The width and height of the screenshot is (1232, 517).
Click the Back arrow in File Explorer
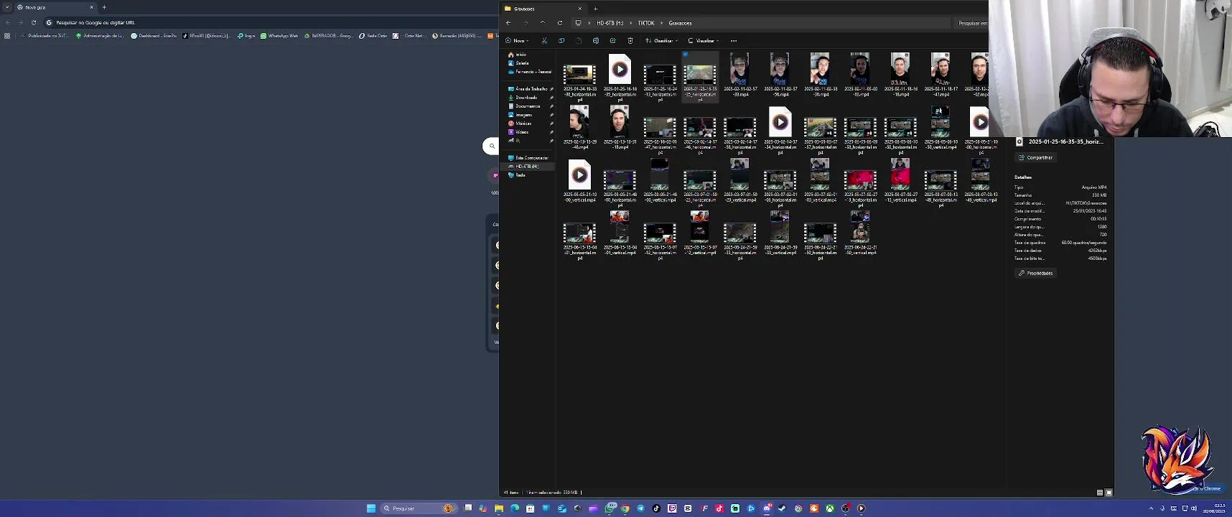pyautogui.click(x=508, y=23)
